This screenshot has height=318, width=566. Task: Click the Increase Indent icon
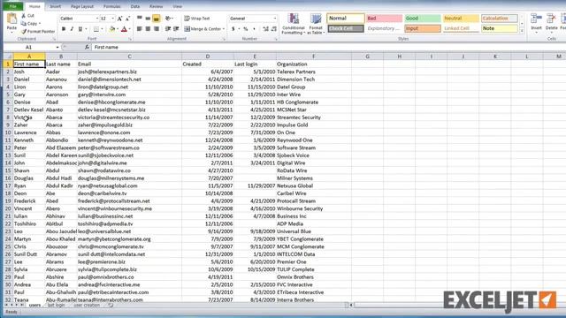pyautogui.click(x=176, y=29)
